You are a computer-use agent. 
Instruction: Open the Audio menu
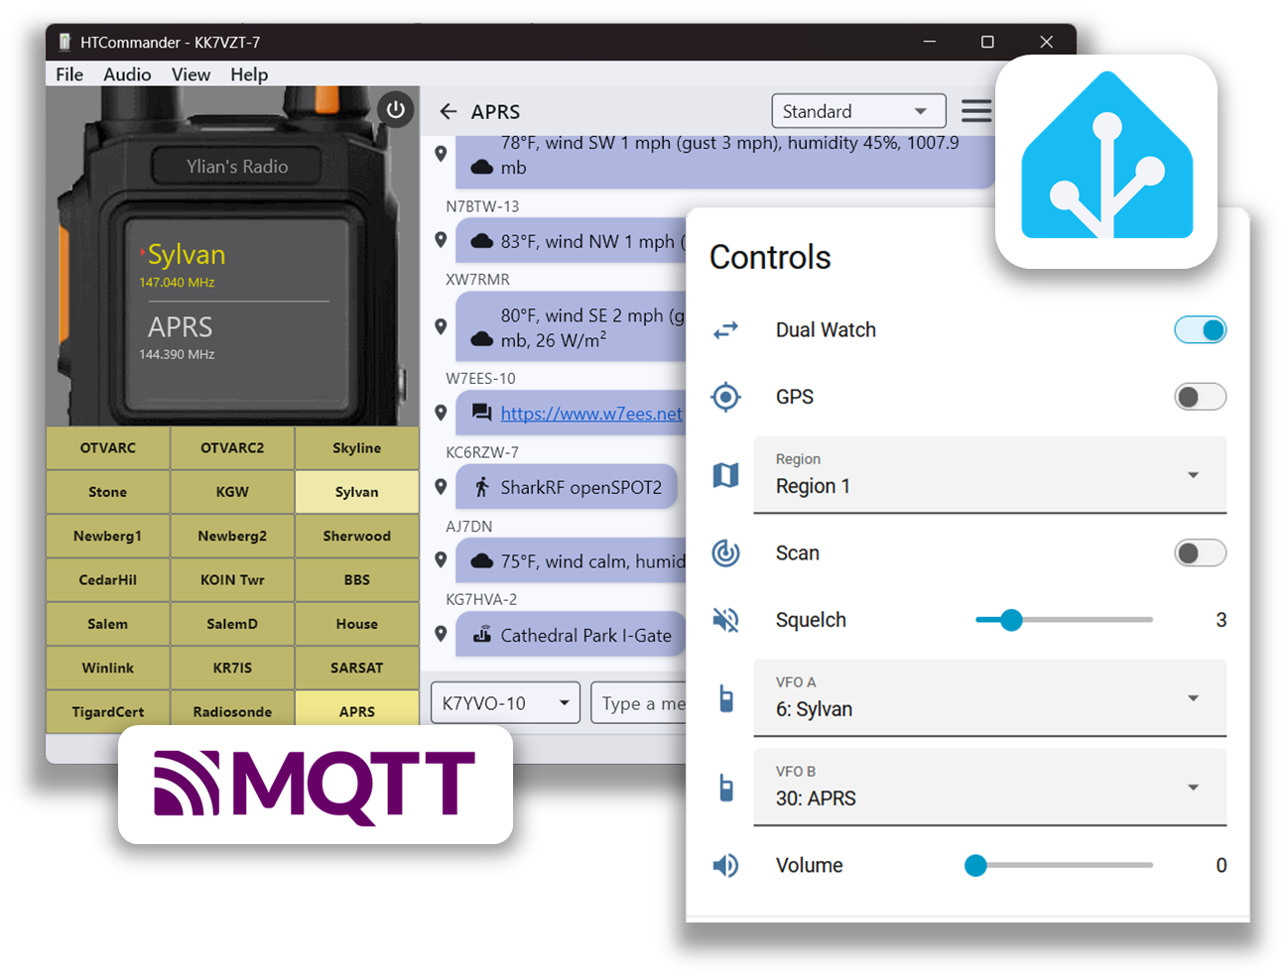point(127,74)
